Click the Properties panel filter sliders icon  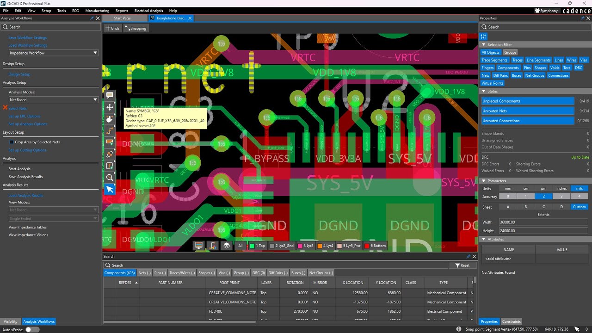click(483, 37)
